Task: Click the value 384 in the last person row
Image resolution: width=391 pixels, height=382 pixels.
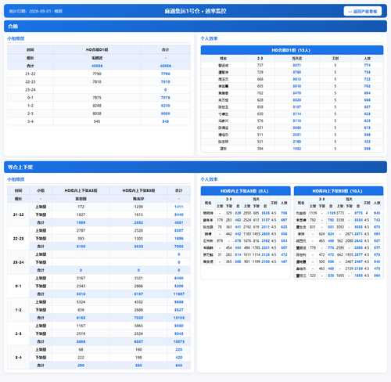Action: point(260,149)
